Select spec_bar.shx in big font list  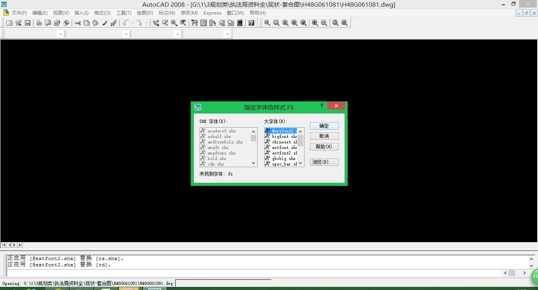point(281,164)
